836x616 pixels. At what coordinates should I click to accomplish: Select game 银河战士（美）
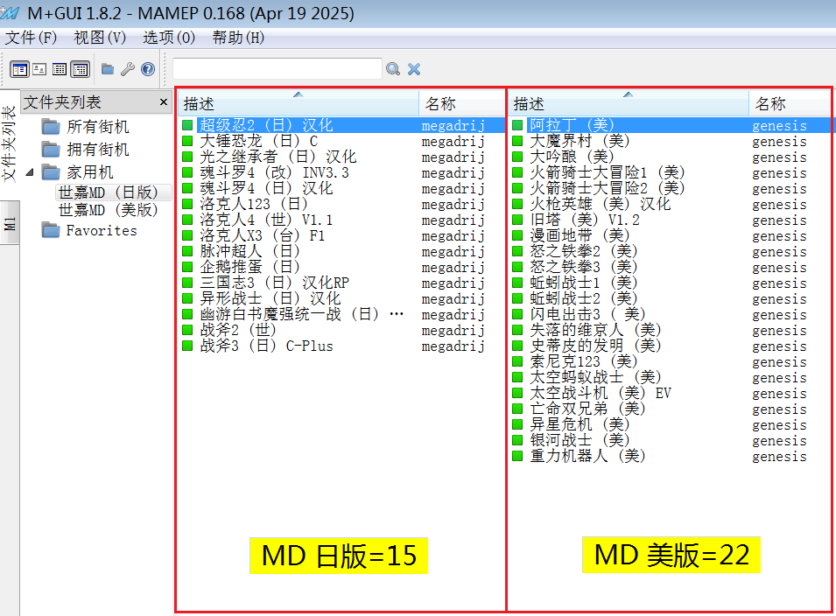pos(580,441)
